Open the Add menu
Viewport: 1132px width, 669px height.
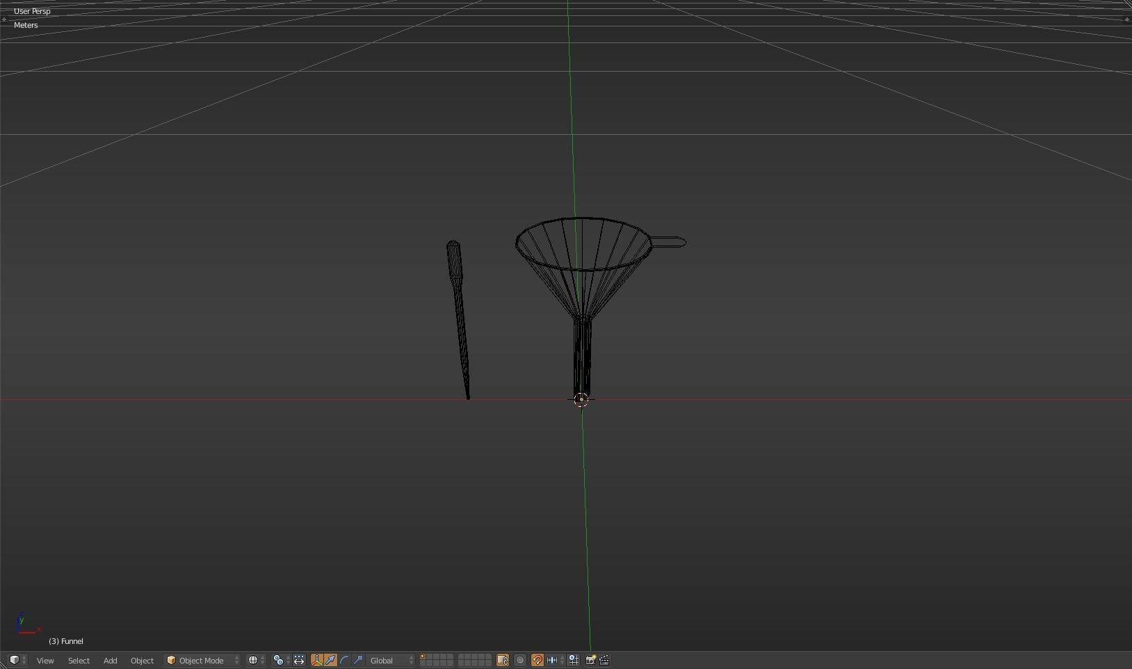(110, 660)
